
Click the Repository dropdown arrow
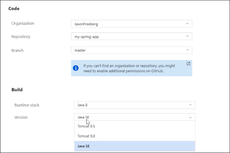tap(187, 37)
